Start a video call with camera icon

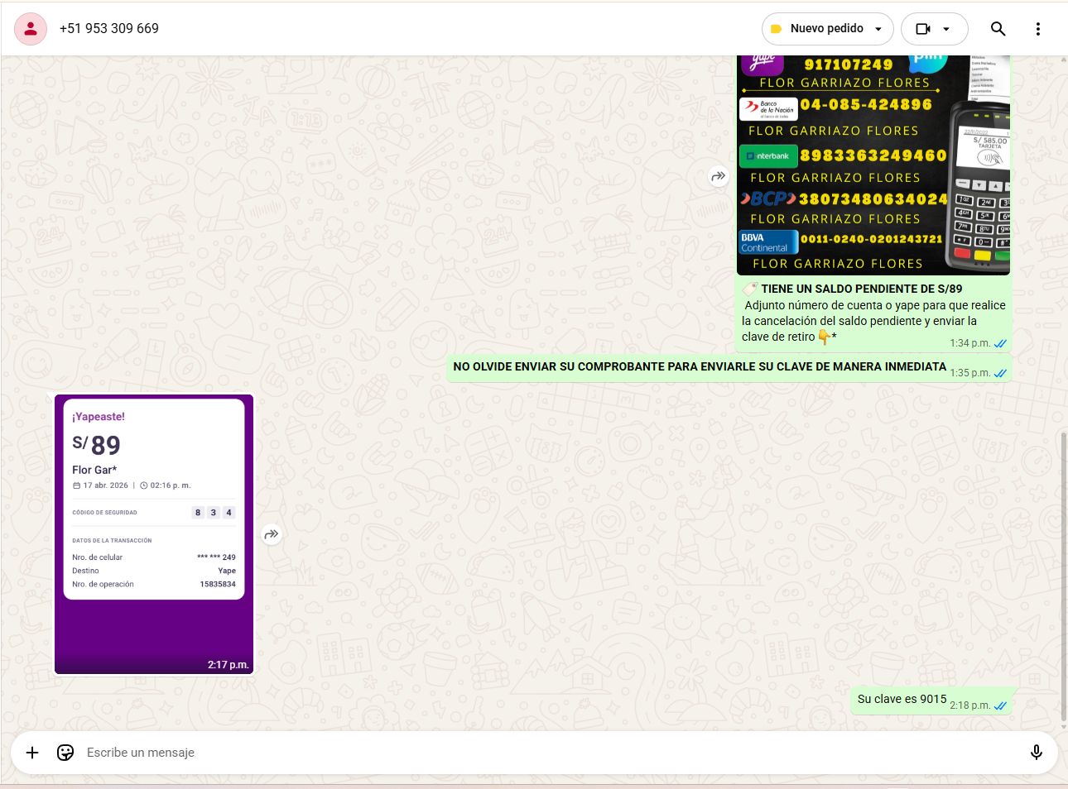coord(923,29)
